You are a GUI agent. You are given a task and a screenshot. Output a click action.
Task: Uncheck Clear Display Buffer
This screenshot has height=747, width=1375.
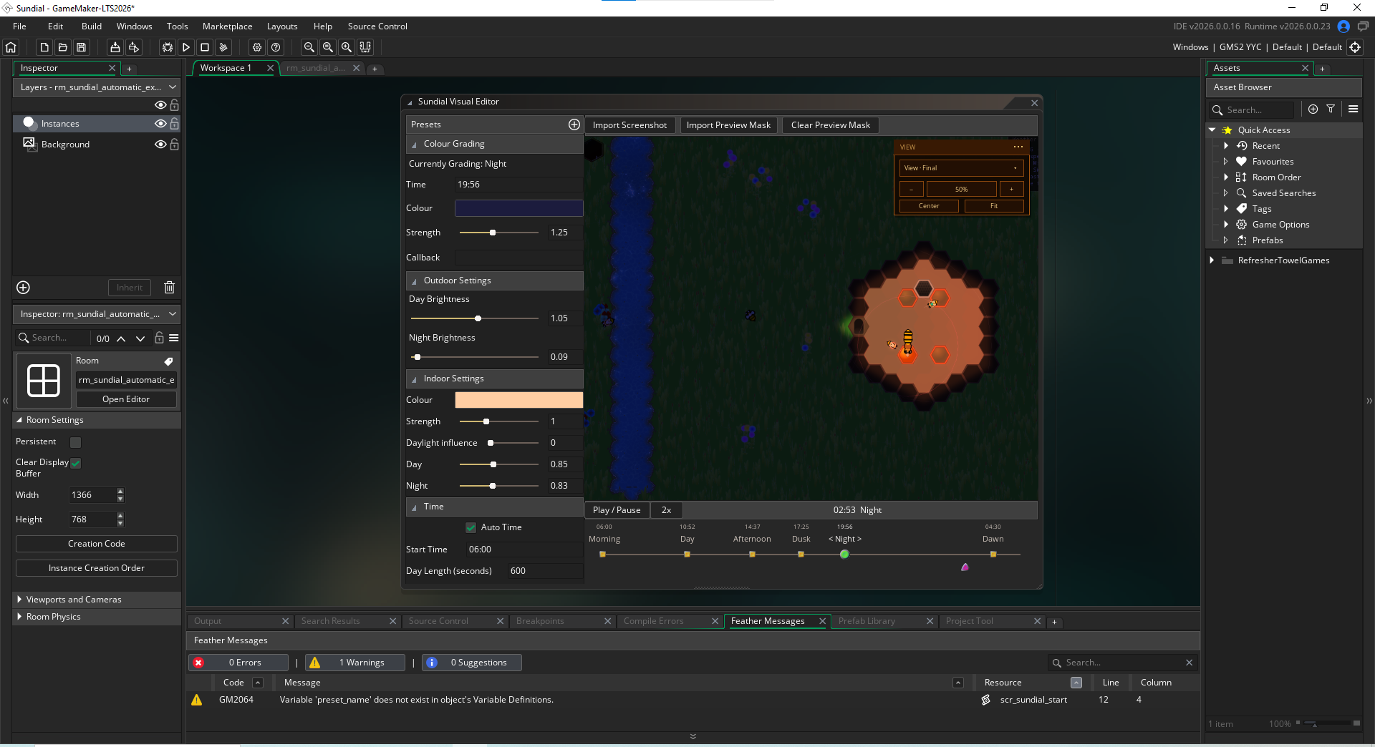(76, 464)
